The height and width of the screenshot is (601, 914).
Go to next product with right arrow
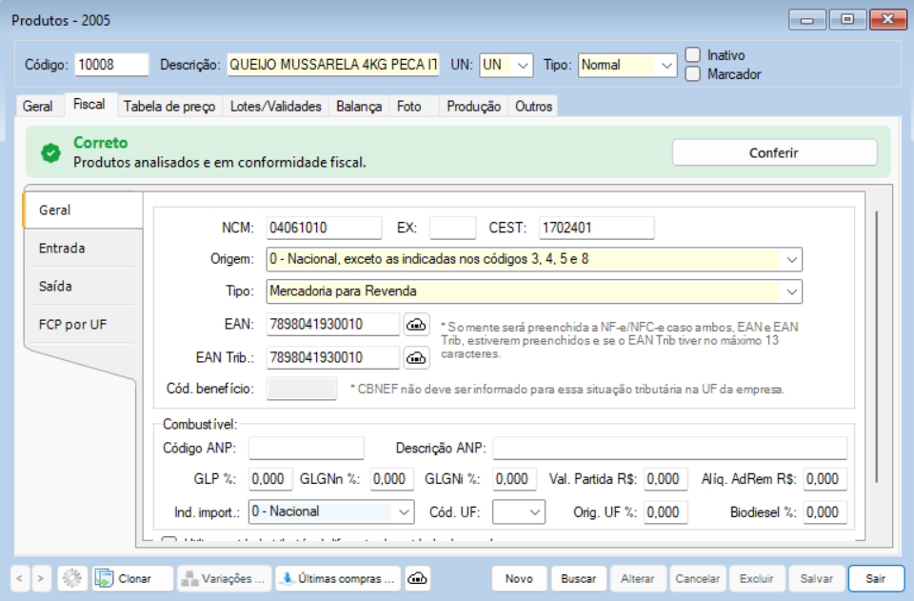41,578
